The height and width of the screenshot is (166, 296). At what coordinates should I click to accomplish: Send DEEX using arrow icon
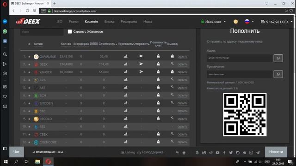tap(141, 64)
